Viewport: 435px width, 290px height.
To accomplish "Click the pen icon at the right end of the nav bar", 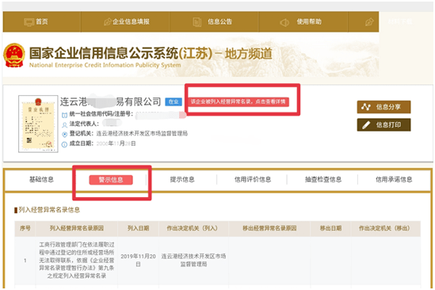I will [369, 22].
